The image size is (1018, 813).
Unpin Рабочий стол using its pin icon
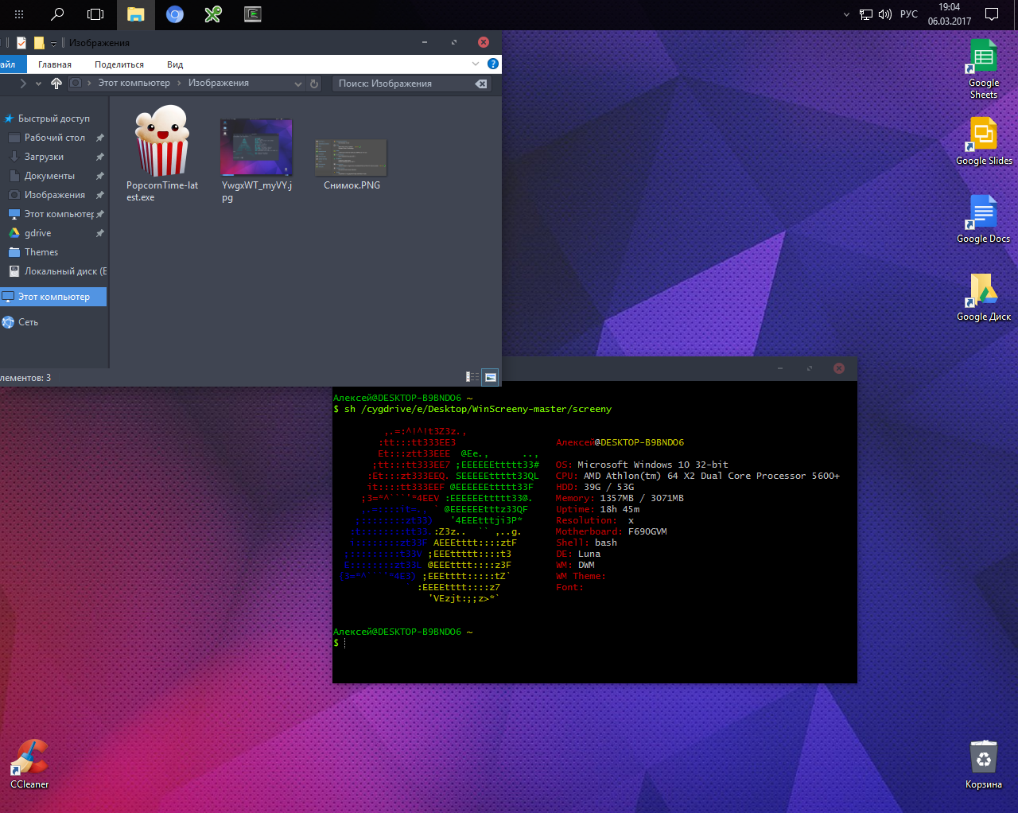point(99,138)
